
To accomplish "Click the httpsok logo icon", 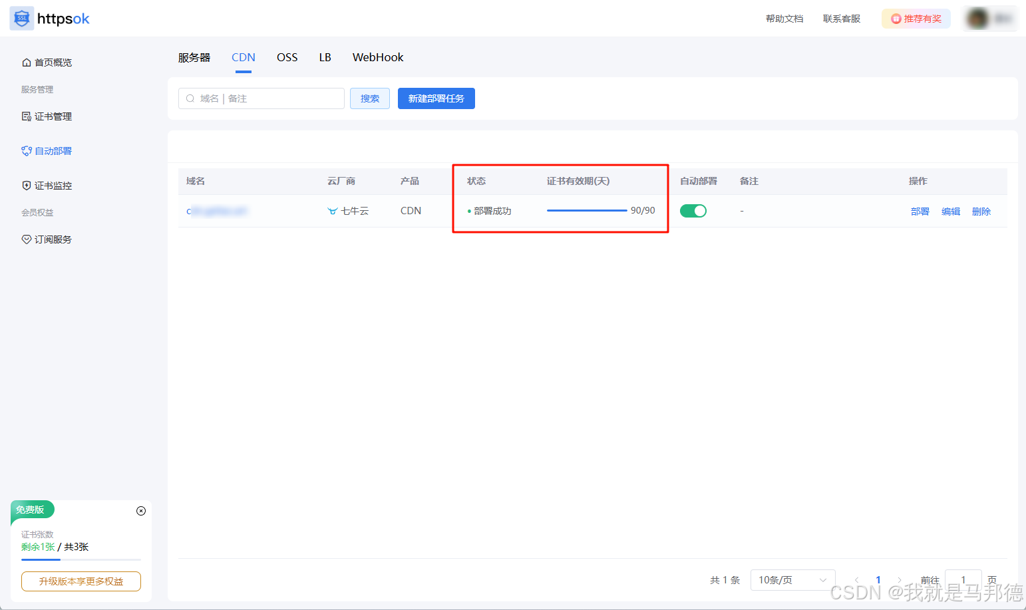I will (22, 18).
